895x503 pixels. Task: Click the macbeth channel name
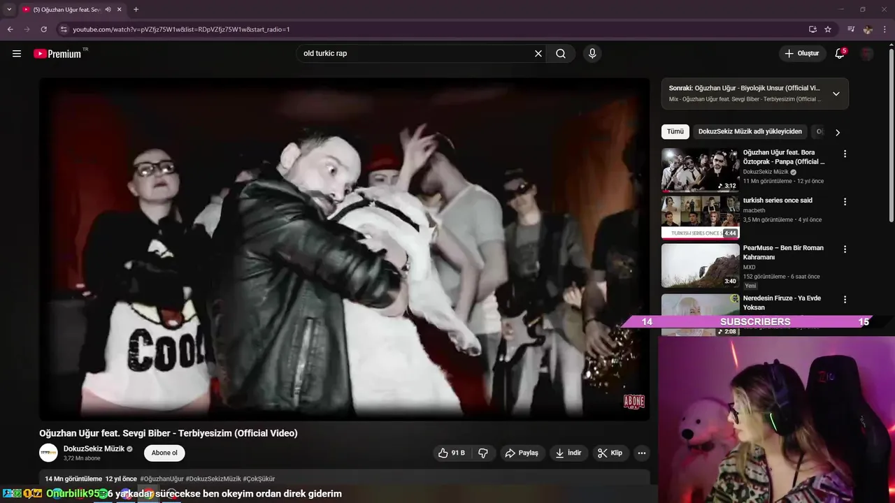click(x=755, y=210)
